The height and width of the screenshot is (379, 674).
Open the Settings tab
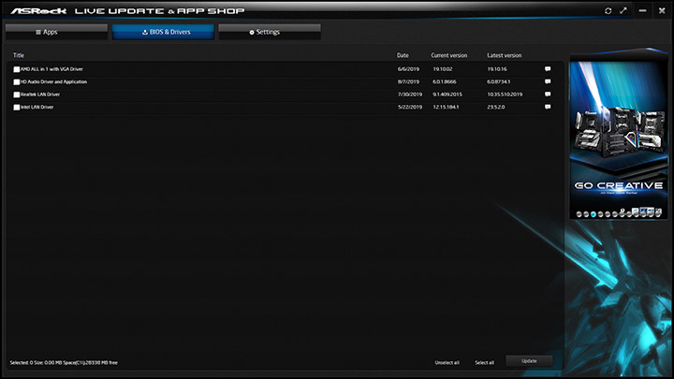click(x=270, y=32)
